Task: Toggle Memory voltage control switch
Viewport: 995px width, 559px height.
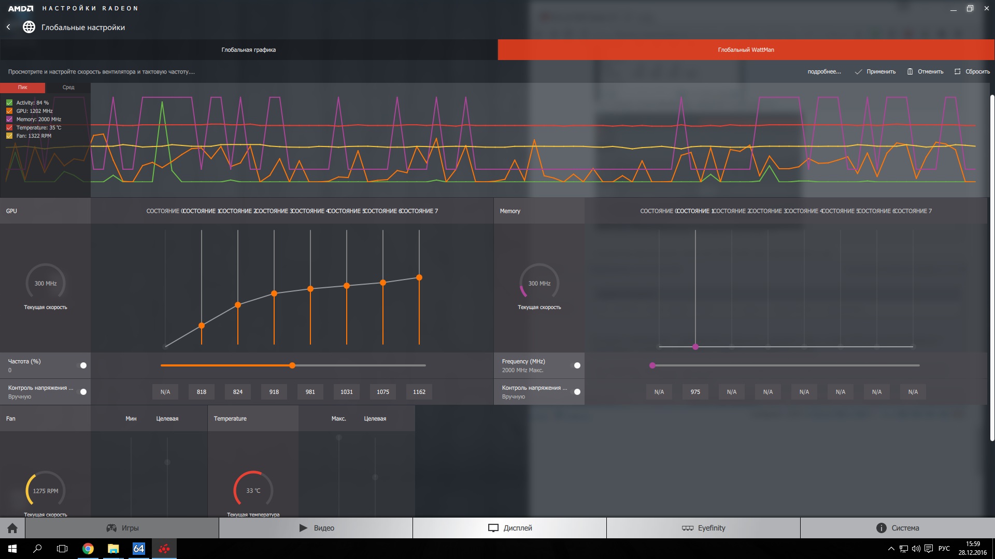Action: pos(576,392)
